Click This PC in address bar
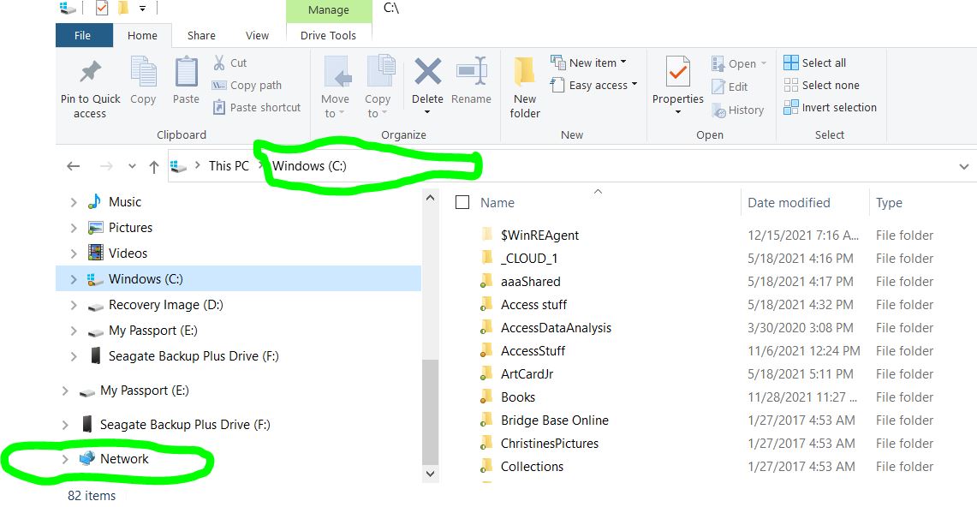The height and width of the screenshot is (507, 977). pos(229,166)
